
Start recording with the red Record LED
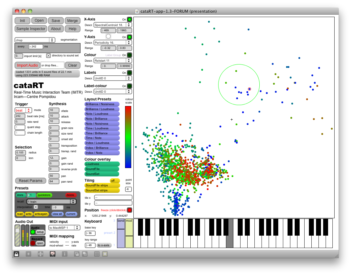click(33, 243)
